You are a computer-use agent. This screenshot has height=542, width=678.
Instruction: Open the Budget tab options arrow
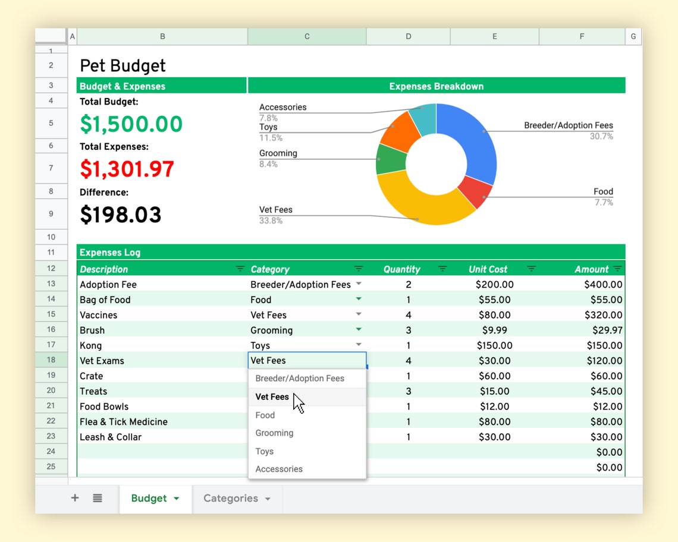click(175, 499)
